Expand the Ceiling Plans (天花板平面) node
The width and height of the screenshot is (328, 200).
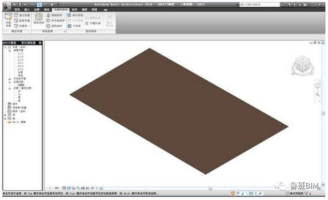pyautogui.click(x=10, y=79)
